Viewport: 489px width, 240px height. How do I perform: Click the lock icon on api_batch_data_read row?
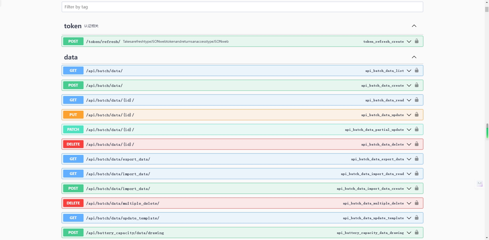pyautogui.click(x=417, y=100)
